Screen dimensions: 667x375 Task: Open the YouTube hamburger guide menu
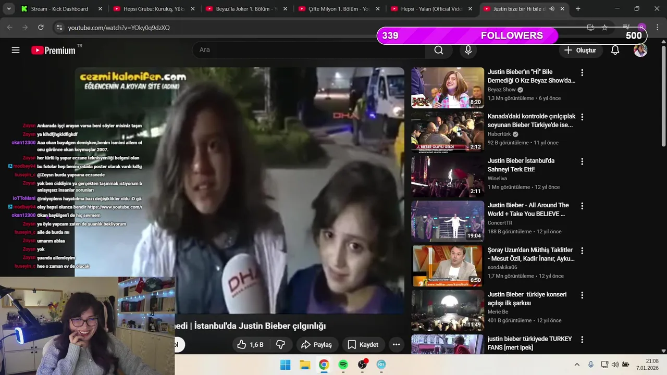[x=16, y=50]
